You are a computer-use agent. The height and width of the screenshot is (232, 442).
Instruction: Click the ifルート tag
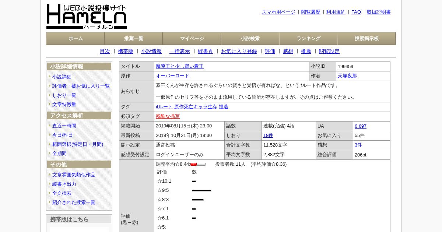pyautogui.click(x=164, y=107)
